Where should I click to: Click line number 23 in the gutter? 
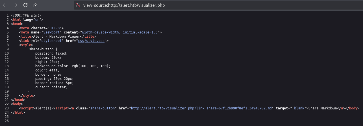[7, 108]
